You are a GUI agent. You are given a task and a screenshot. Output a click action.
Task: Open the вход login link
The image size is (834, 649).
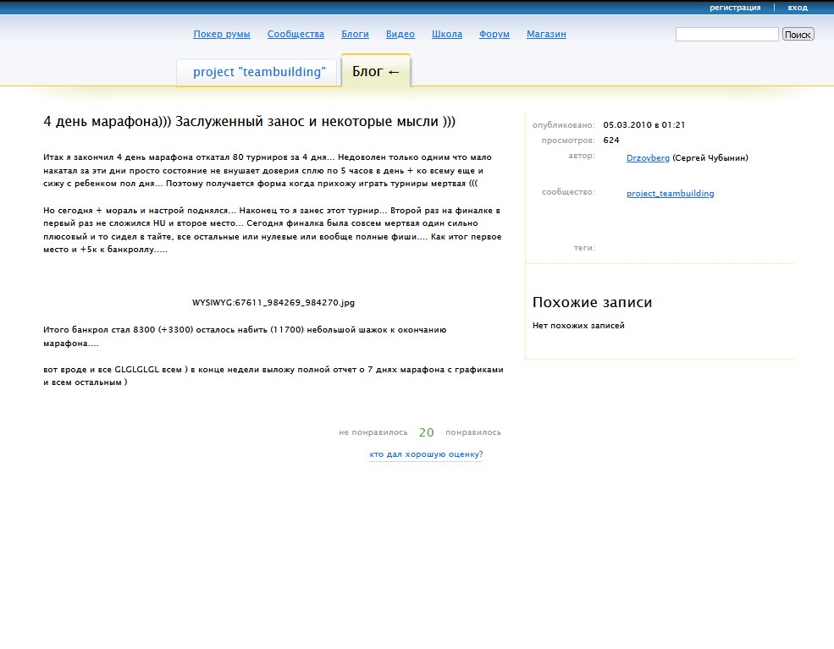pyautogui.click(x=797, y=8)
